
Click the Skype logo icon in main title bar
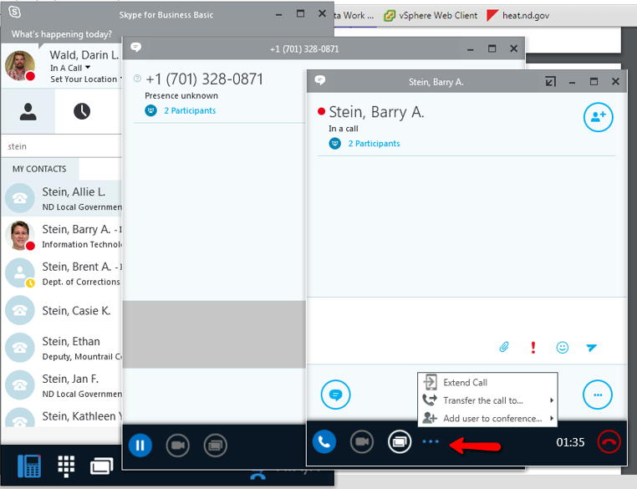click(14, 13)
